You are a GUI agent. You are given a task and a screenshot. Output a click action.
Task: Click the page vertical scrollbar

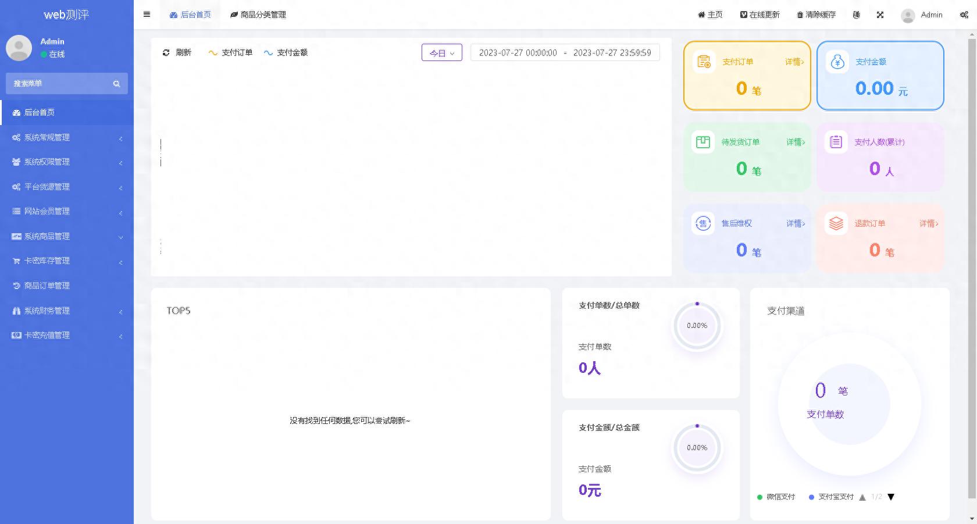[972, 268]
